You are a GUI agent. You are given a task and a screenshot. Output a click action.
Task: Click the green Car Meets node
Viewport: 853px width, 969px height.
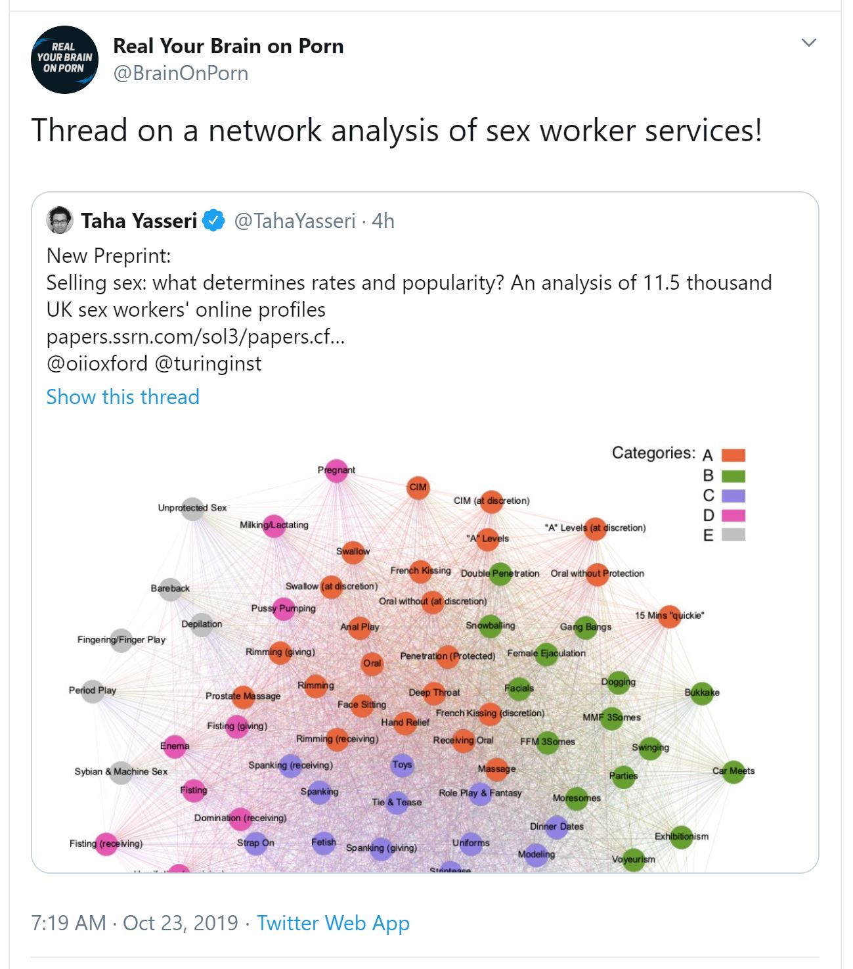733,771
